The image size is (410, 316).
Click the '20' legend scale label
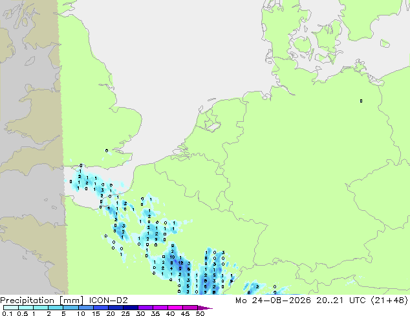click(111, 313)
